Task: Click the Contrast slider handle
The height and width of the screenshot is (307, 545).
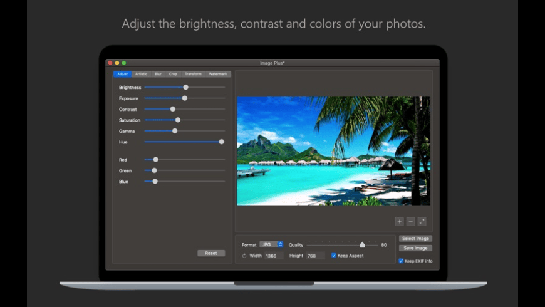Action: (x=172, y=109)
